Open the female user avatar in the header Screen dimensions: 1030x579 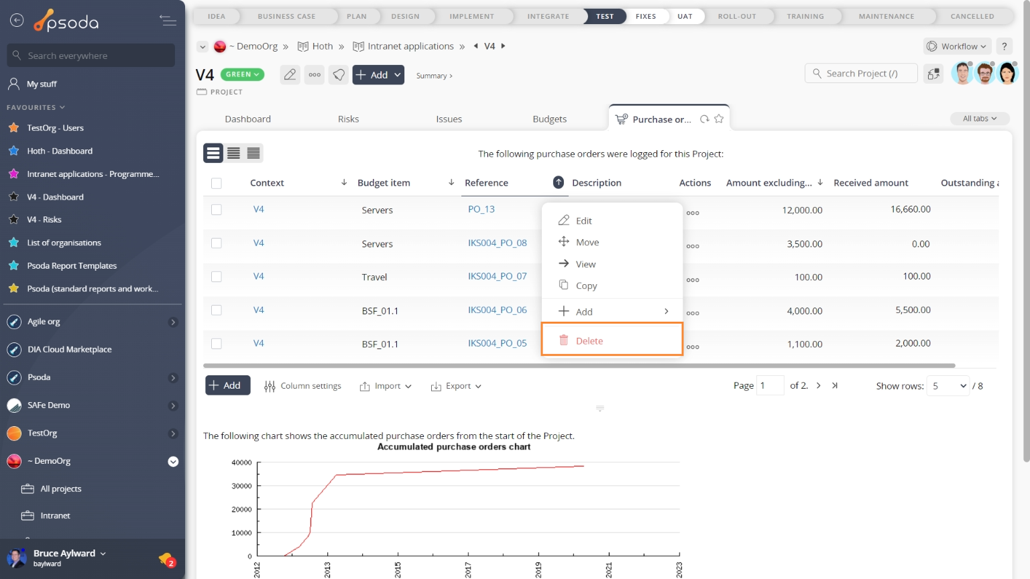tap(1007, 73)
